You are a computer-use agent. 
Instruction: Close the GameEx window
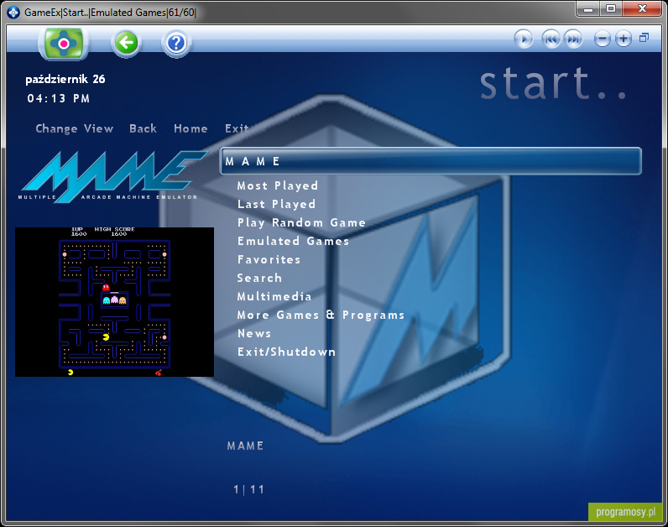coord(642,9)
